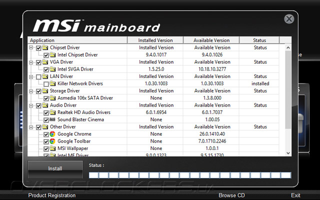Click available version 10.18.10.3277

click(212, 69)
